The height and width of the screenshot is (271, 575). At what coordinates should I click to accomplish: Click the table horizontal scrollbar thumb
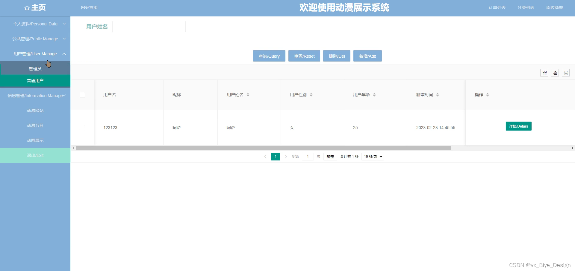263,148
